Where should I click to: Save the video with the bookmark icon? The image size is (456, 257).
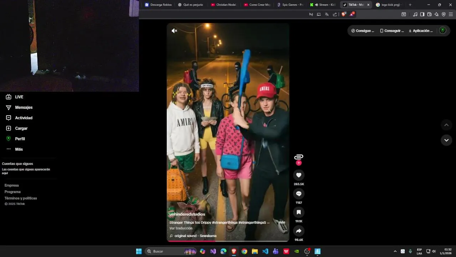coord(299,212)
